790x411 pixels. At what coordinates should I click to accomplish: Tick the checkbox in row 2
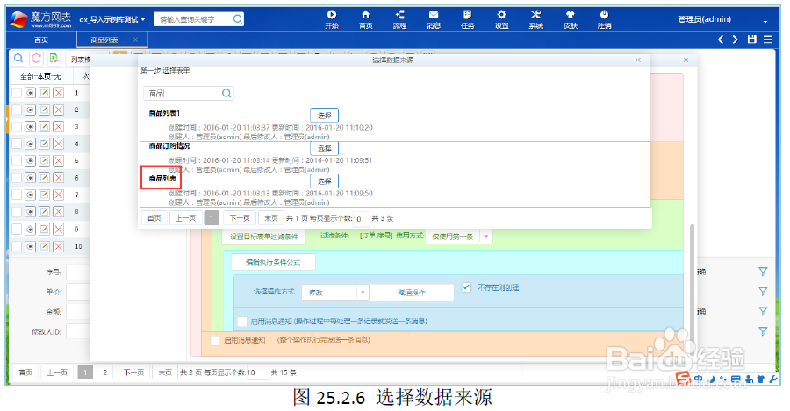tap(17, 110)
